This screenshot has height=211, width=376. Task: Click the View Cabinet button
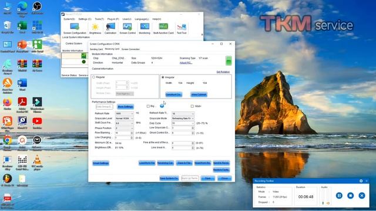(199, 94)
